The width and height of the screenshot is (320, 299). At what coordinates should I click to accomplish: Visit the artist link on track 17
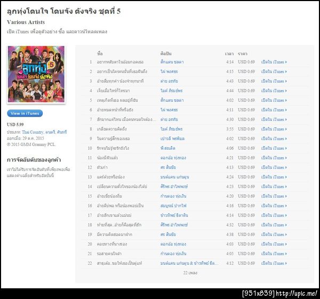coord(174,216)
